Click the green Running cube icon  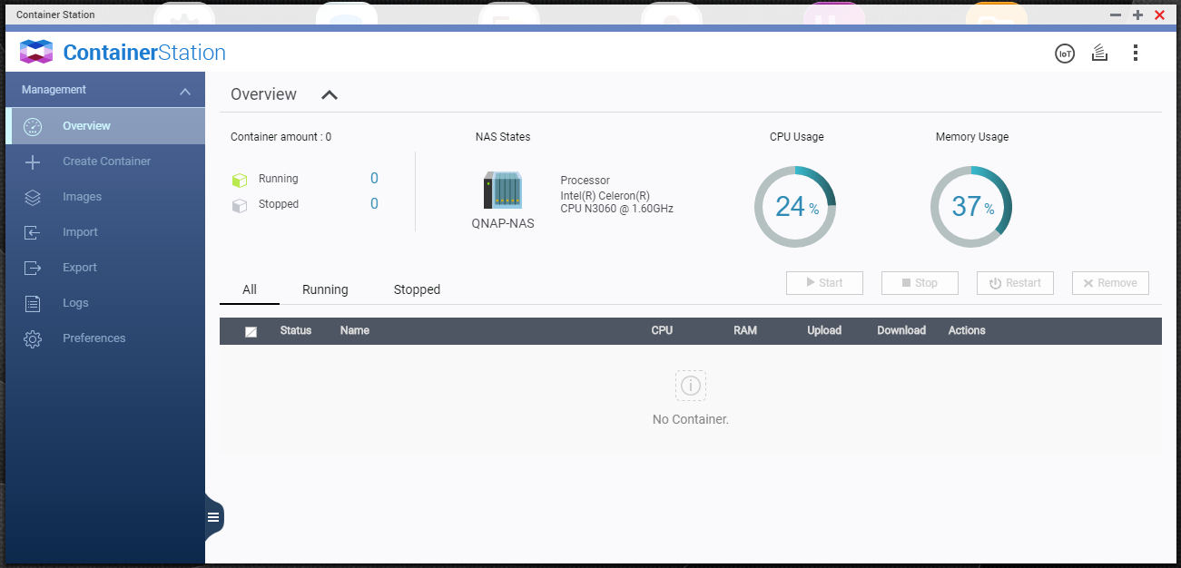click(x=240, y=180)
